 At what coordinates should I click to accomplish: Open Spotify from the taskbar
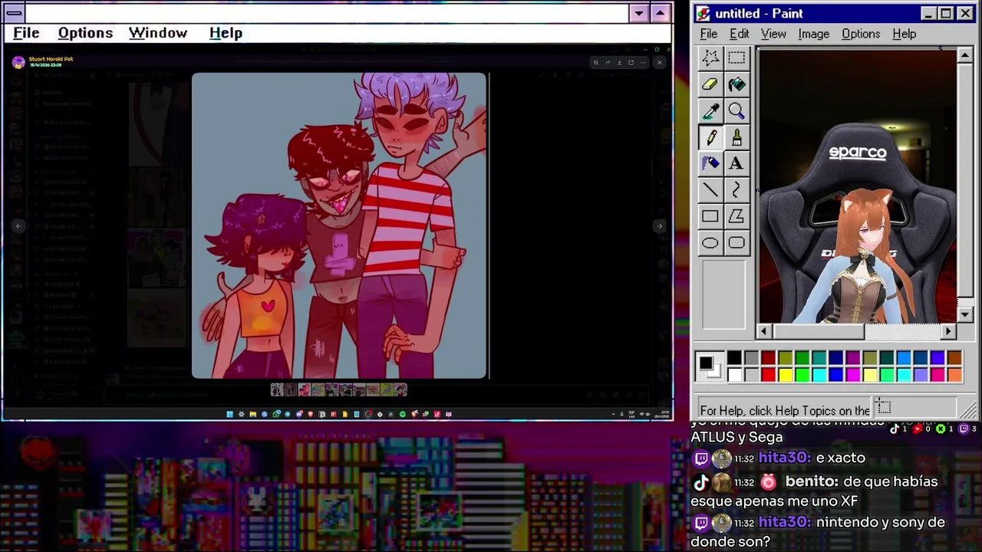[403, 414]
